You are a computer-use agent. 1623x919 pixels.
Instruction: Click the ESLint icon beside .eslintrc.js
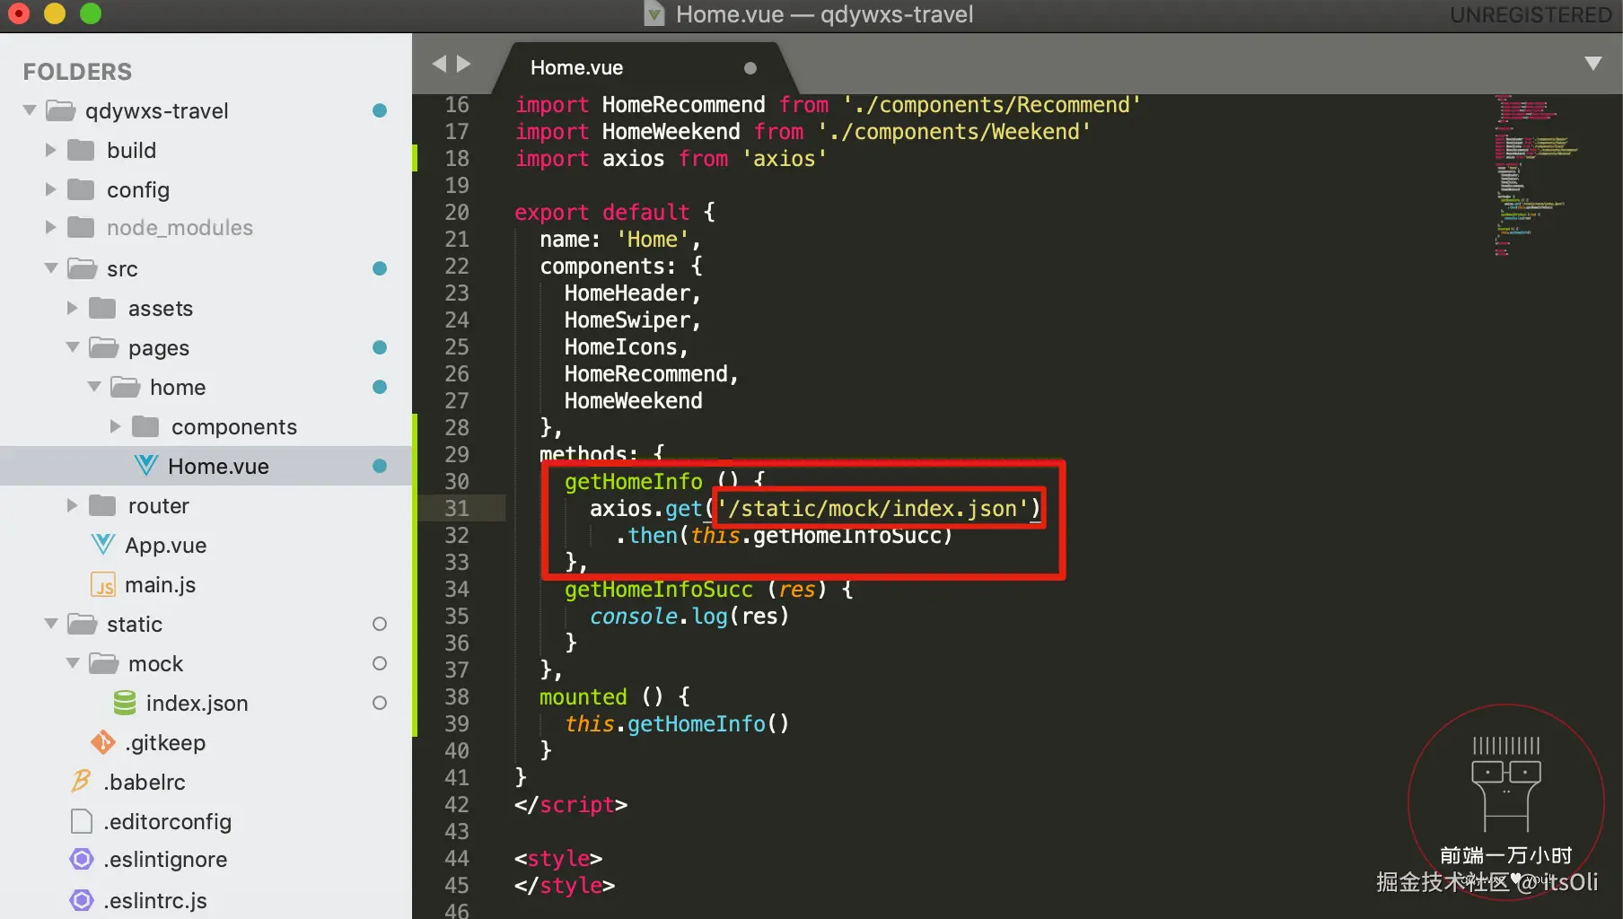(x=82, y=900)
